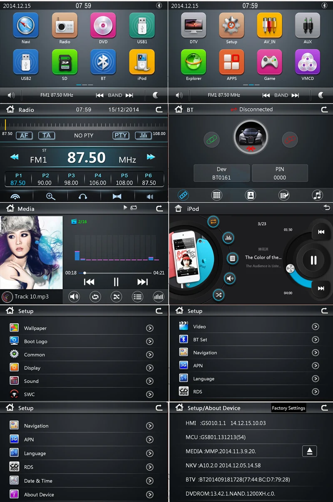Image resolution: width=333 pixels, height=502 pixels.
Task: Select preset P2 90.00
Action: (45, 179)
